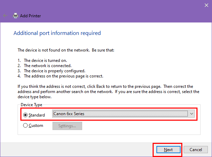Click the back arrow icon

pos(5,16)
